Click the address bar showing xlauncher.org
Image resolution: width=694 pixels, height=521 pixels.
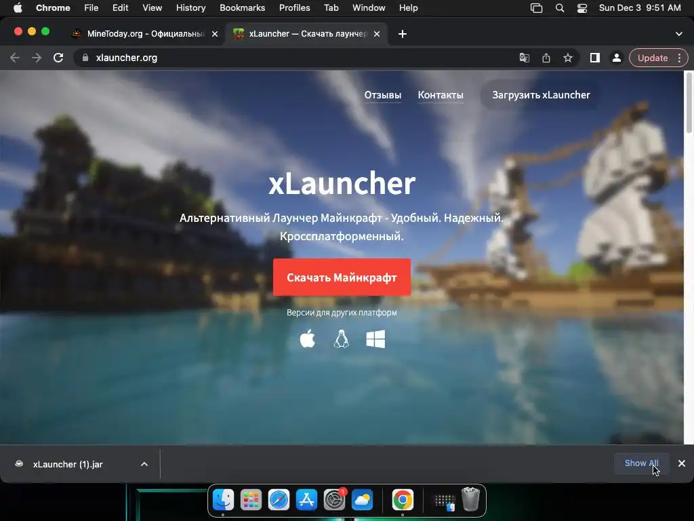click(x=297, y=58)
